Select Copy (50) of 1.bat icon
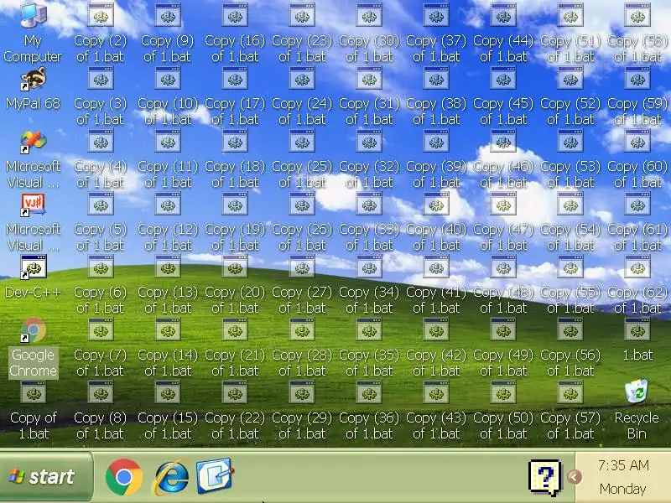671x503 pixels. pyautogui.click(x=503, y=393)
